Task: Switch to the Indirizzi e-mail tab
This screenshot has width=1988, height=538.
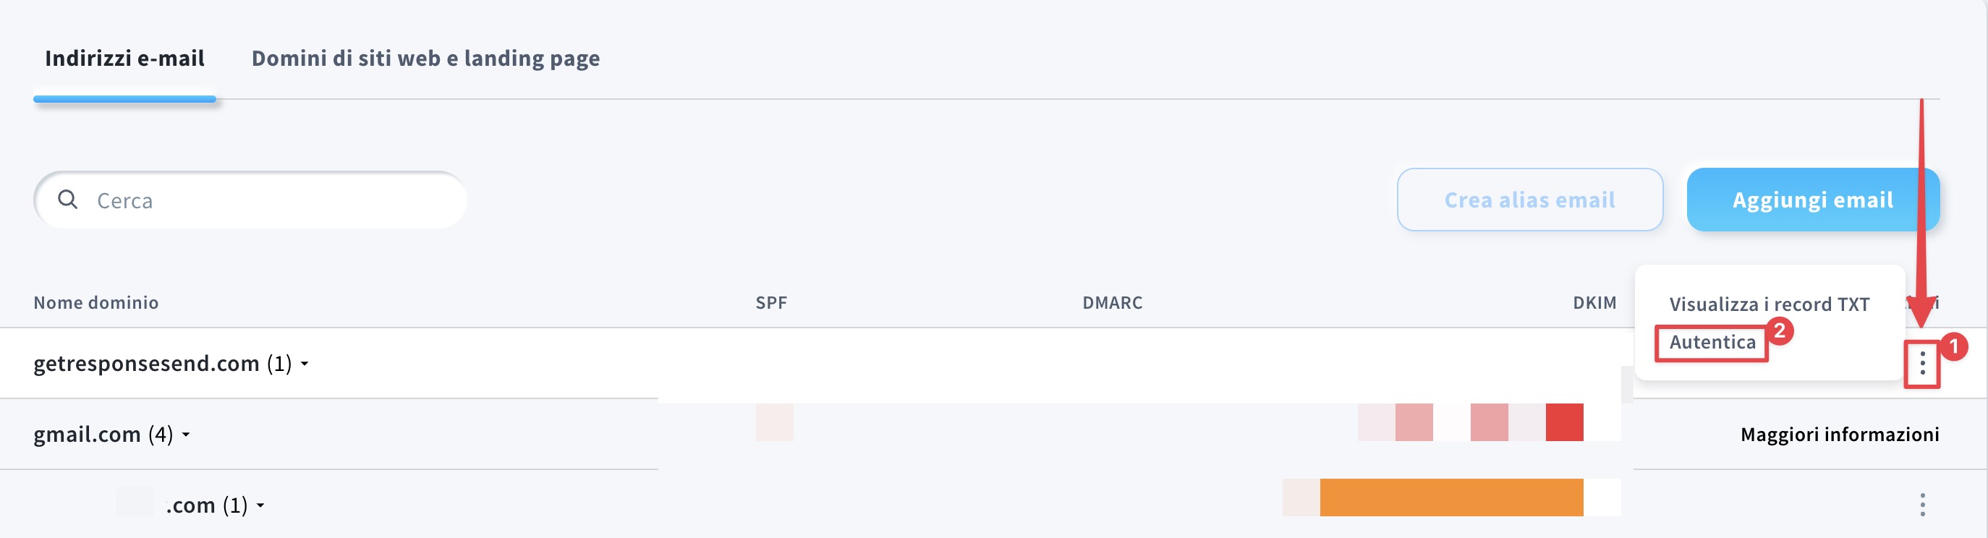Action: point(124,59)
